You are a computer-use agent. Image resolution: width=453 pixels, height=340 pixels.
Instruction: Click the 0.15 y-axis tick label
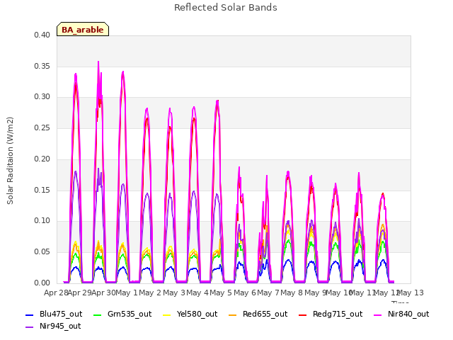pos(42,190)
